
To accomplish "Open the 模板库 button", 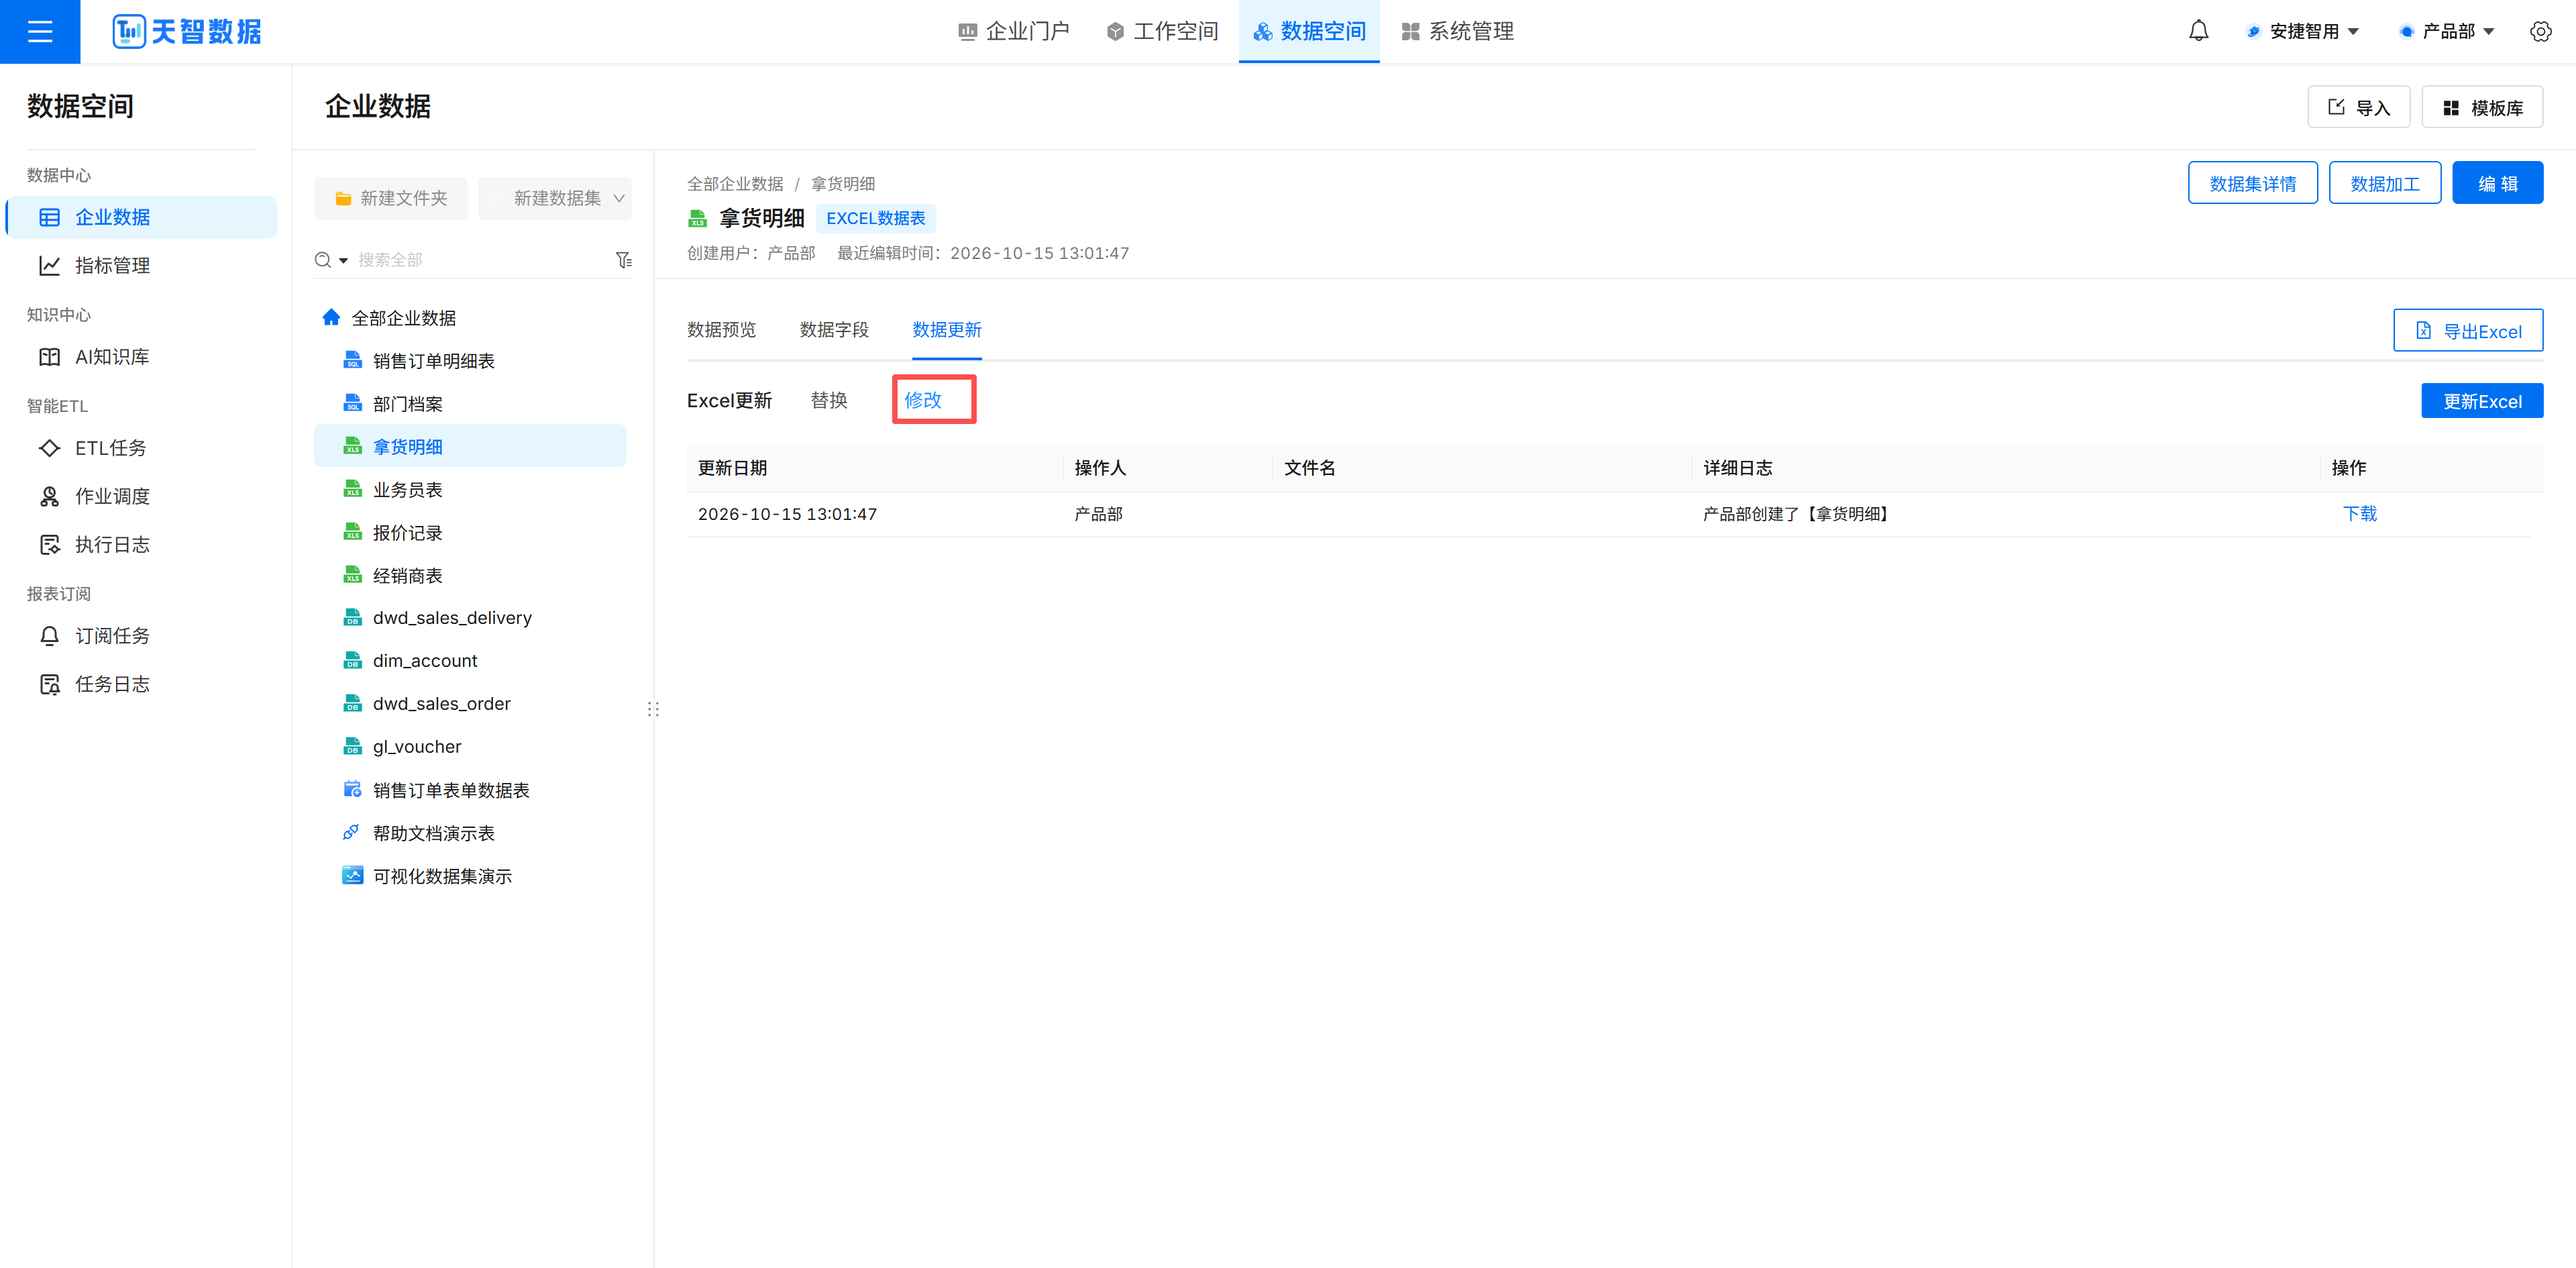I will tap(2482, 107).
